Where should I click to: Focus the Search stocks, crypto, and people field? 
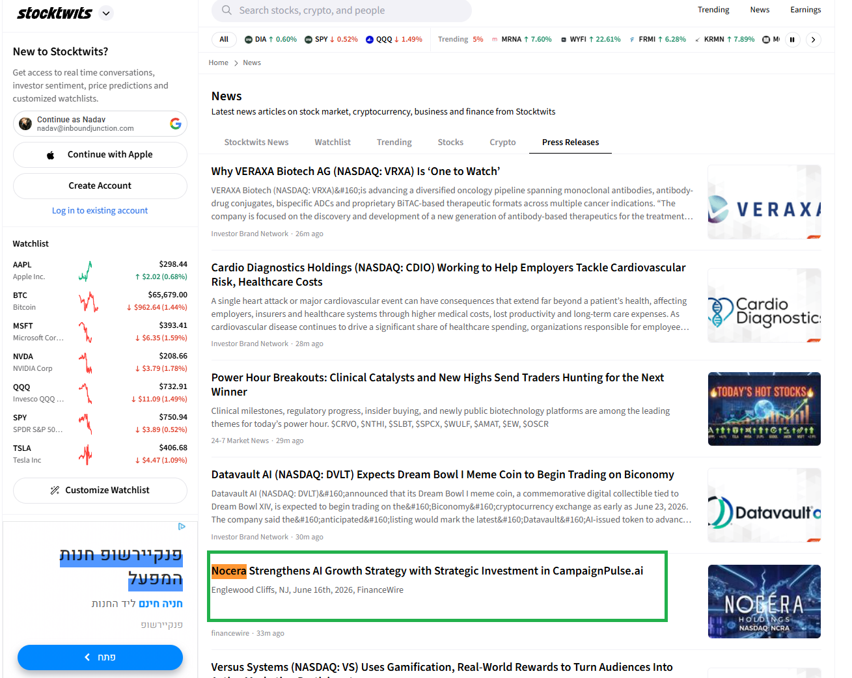click(x=342, y=10)
